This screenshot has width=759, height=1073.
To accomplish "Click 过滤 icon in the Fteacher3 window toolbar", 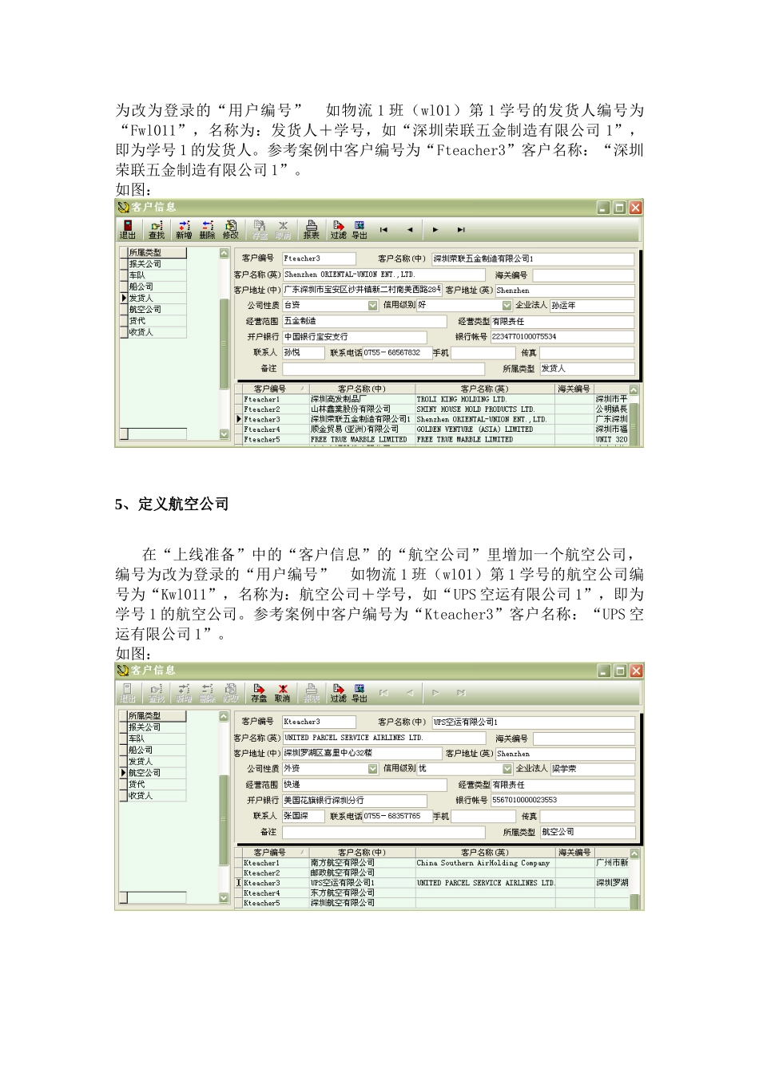I will pyautogui.click(x=339, y=229).
